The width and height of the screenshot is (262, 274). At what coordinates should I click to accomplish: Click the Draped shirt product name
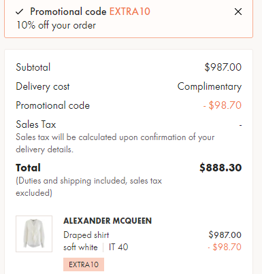tap(86, 235)
